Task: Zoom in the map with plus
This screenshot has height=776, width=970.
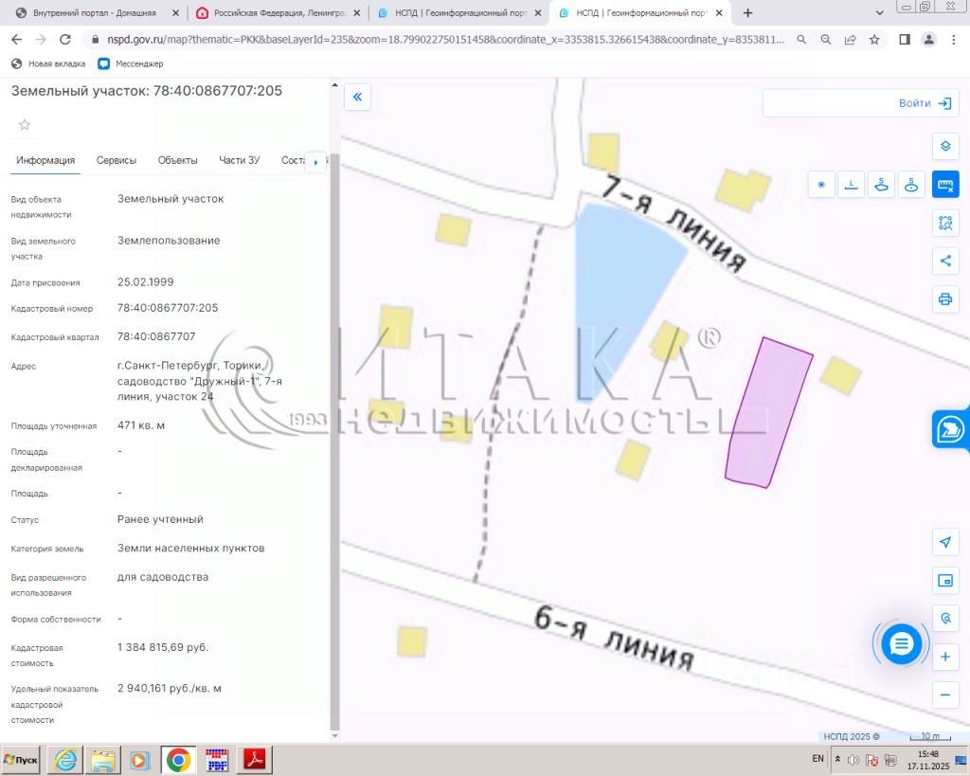Action: click(944, 657)
